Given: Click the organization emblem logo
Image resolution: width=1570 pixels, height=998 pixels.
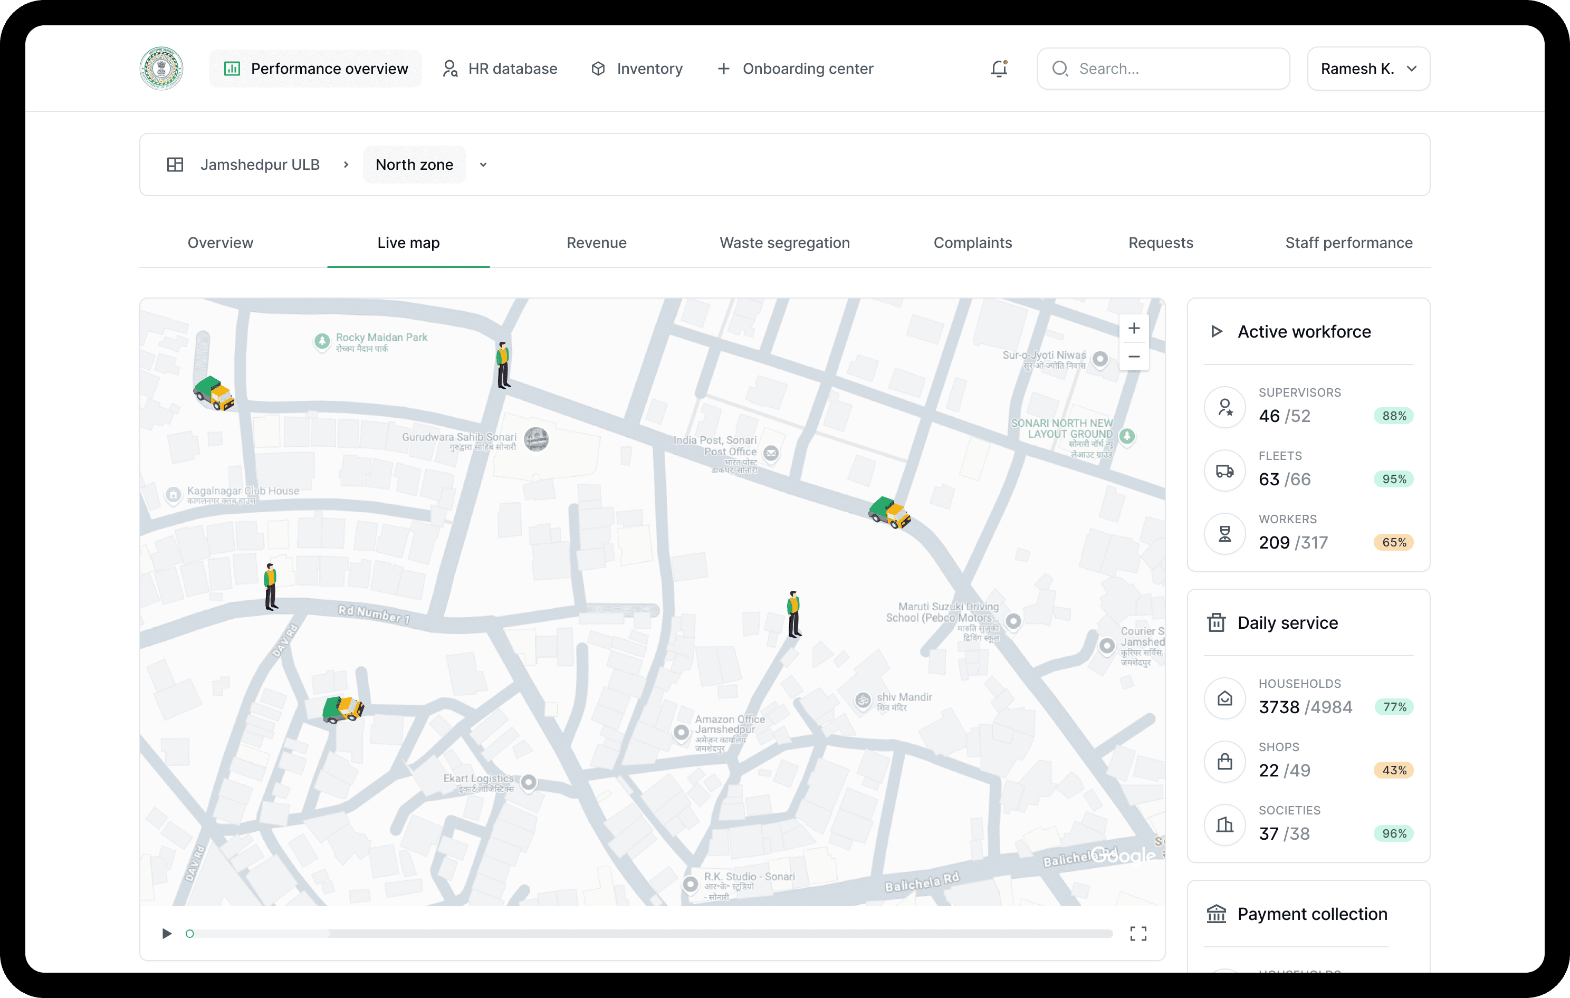Looking at the screenshot, I should coord(161,69).
